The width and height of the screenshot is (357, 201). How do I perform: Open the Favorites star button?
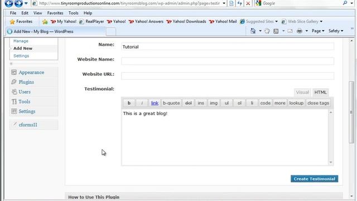21,21
